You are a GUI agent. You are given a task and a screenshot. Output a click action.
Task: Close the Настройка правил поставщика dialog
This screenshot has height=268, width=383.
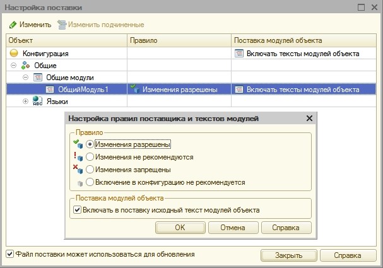pos(309,119)
